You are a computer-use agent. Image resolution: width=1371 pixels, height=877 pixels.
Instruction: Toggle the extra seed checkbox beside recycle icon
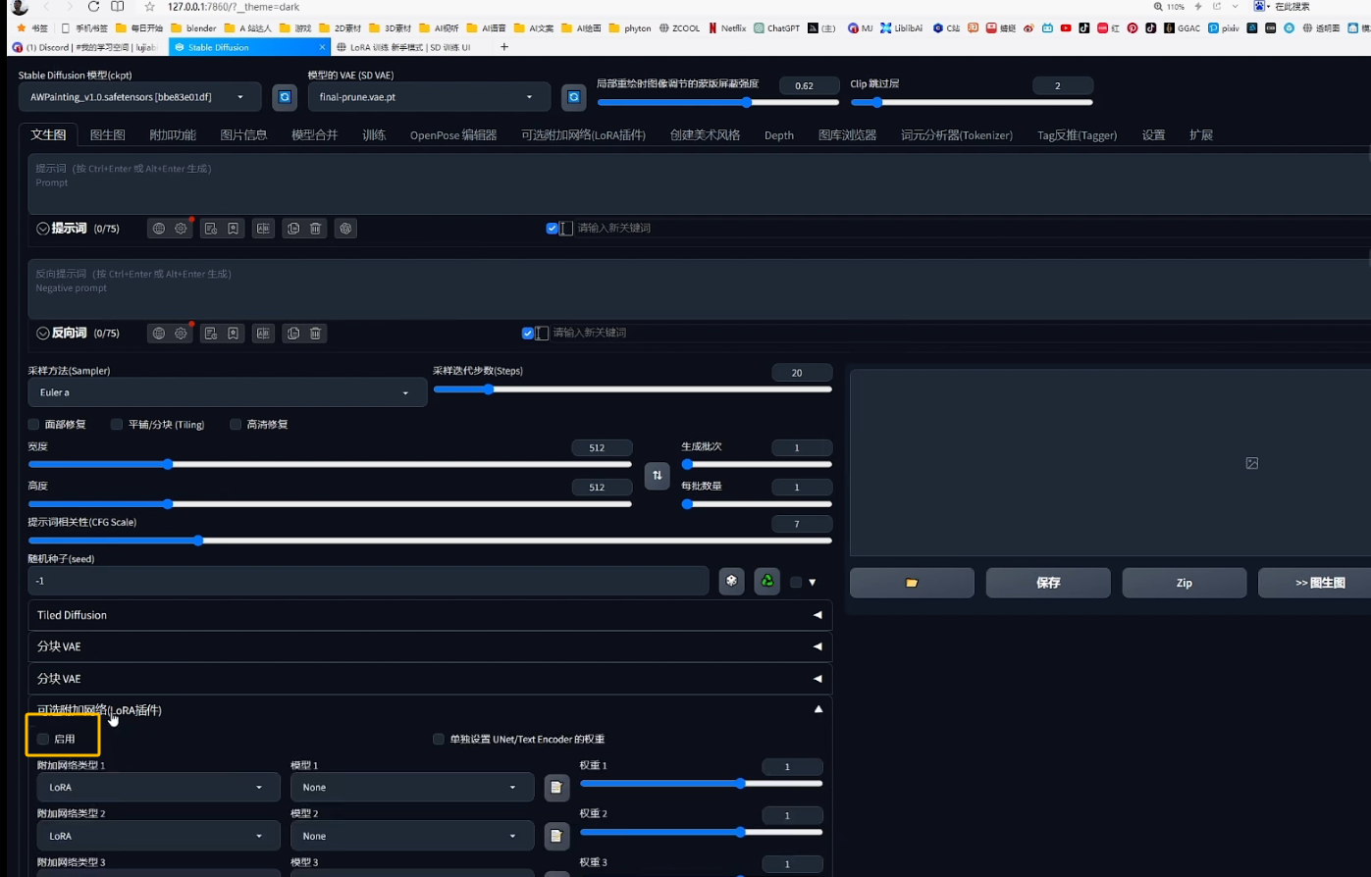pyautogui.click(x=796, y=582)
